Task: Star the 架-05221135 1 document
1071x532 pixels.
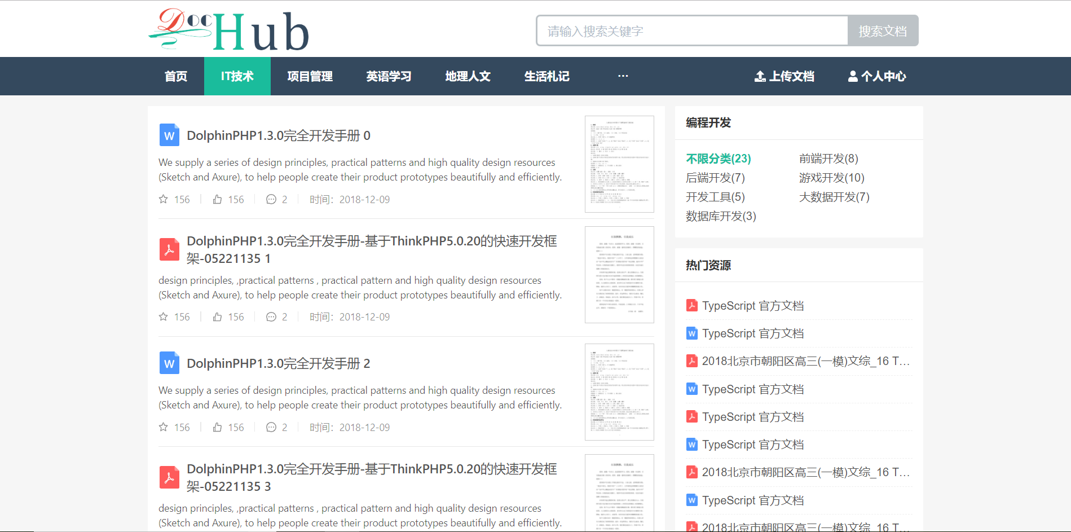Action: pyautogui.click(x=164, y=316)
